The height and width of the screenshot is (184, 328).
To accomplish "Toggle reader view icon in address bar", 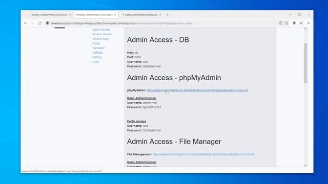I will pyautogui.click(x=281, y=23).
